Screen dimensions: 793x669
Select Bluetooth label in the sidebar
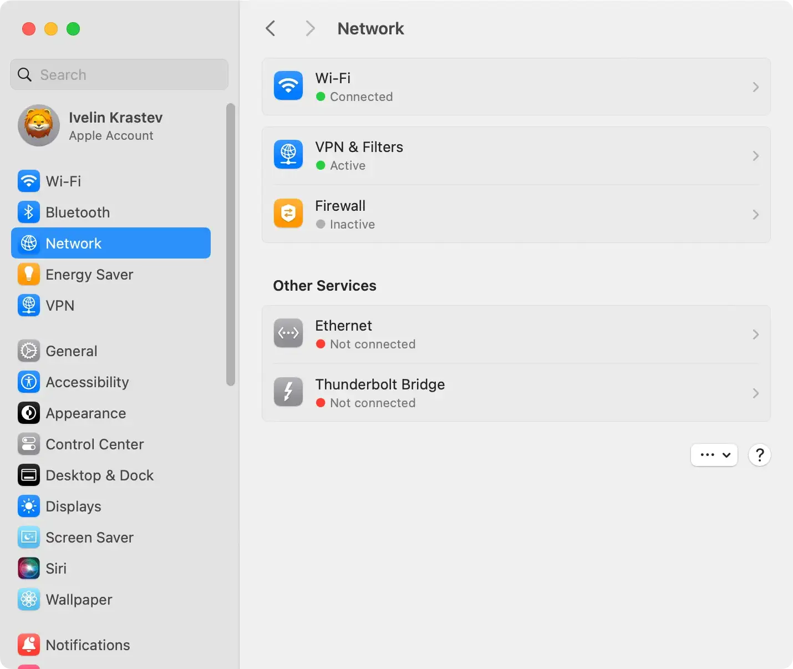(x=78, y=212)
